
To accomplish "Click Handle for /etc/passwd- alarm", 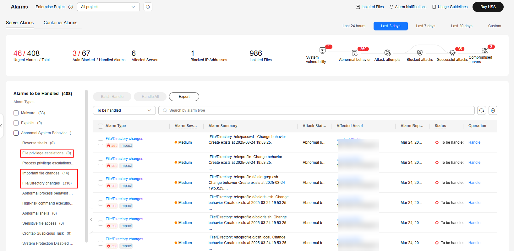I will (x=474, y=142).
